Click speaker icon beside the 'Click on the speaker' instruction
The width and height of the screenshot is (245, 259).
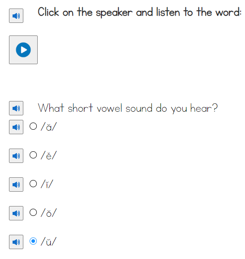pos(16,16)
